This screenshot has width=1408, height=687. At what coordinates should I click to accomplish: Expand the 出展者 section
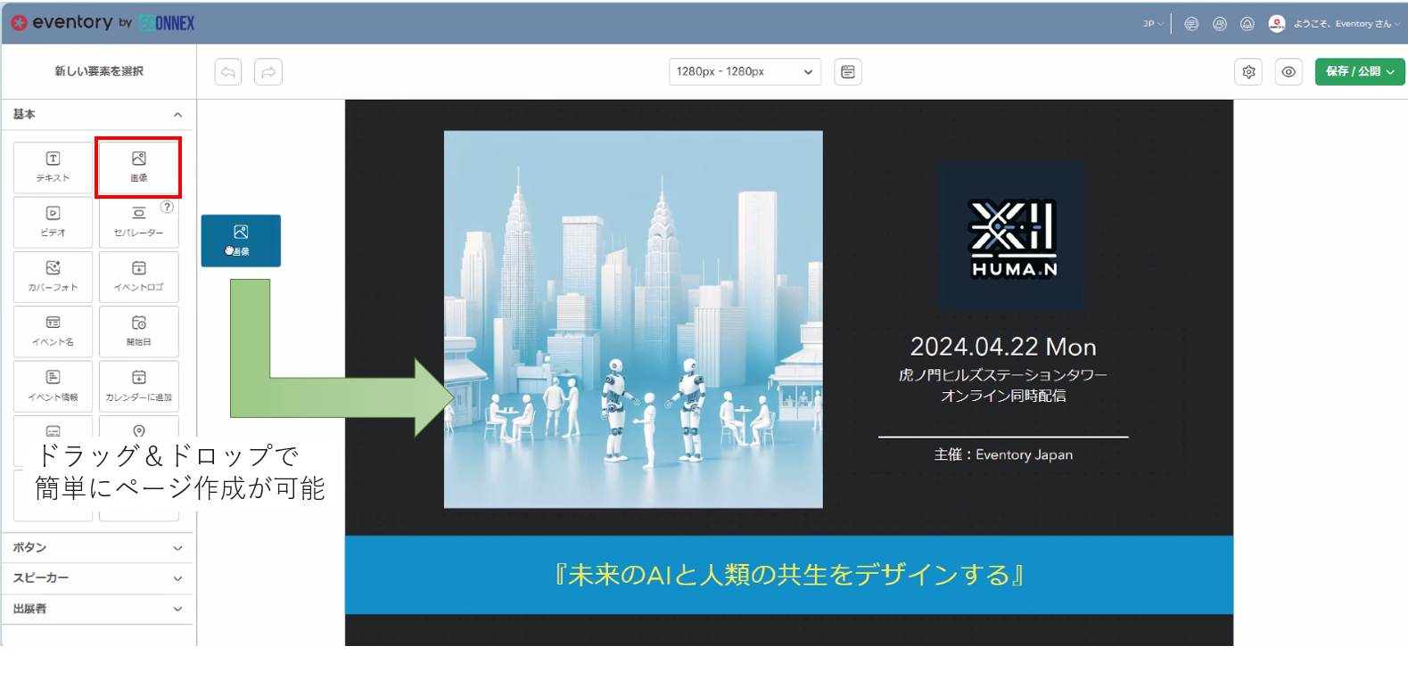(98, 609)
